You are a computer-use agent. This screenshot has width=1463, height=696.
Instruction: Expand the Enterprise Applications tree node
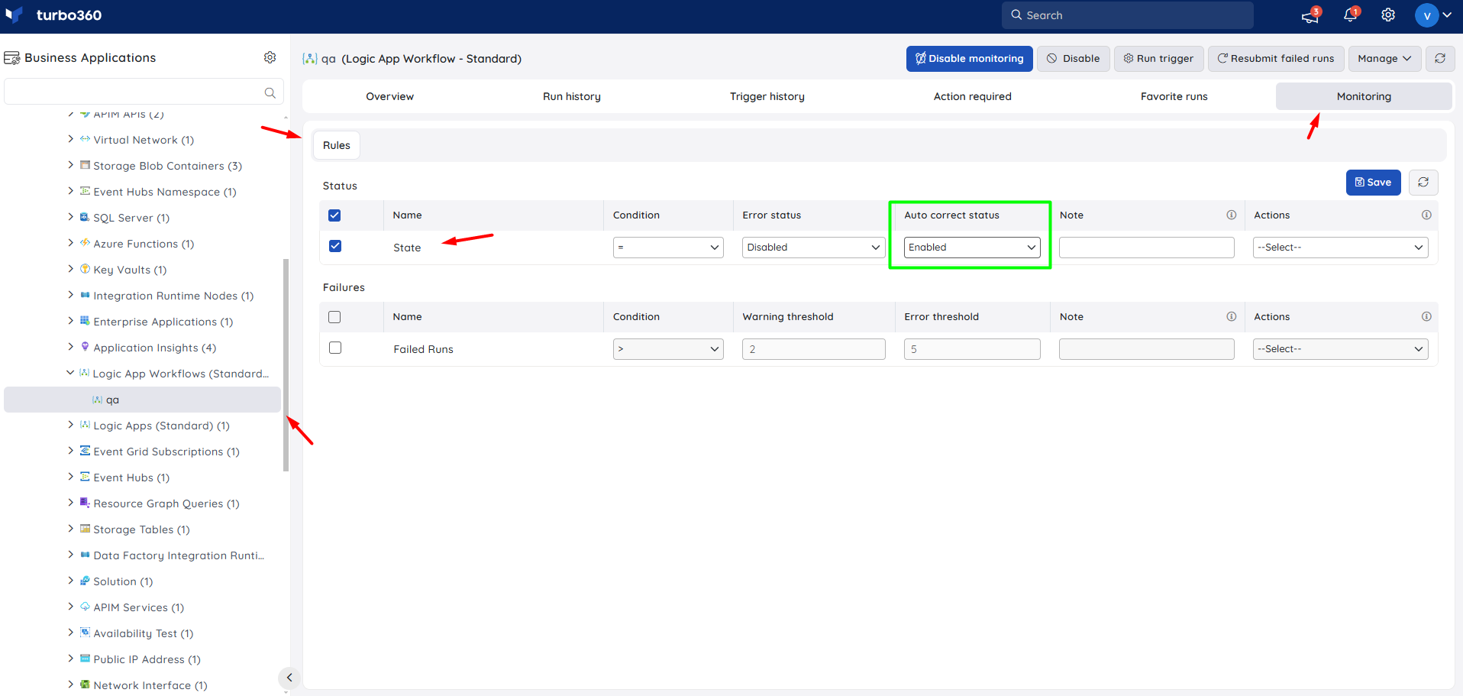pyautogui.click(x=70, y=321)
